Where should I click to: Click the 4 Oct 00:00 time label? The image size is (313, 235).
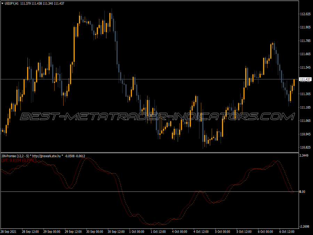pyautogui.click(x=180, y=232)
